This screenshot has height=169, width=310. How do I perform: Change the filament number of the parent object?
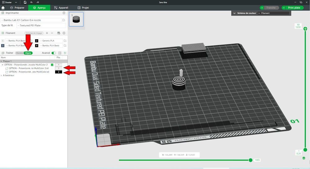coord(59,65)
